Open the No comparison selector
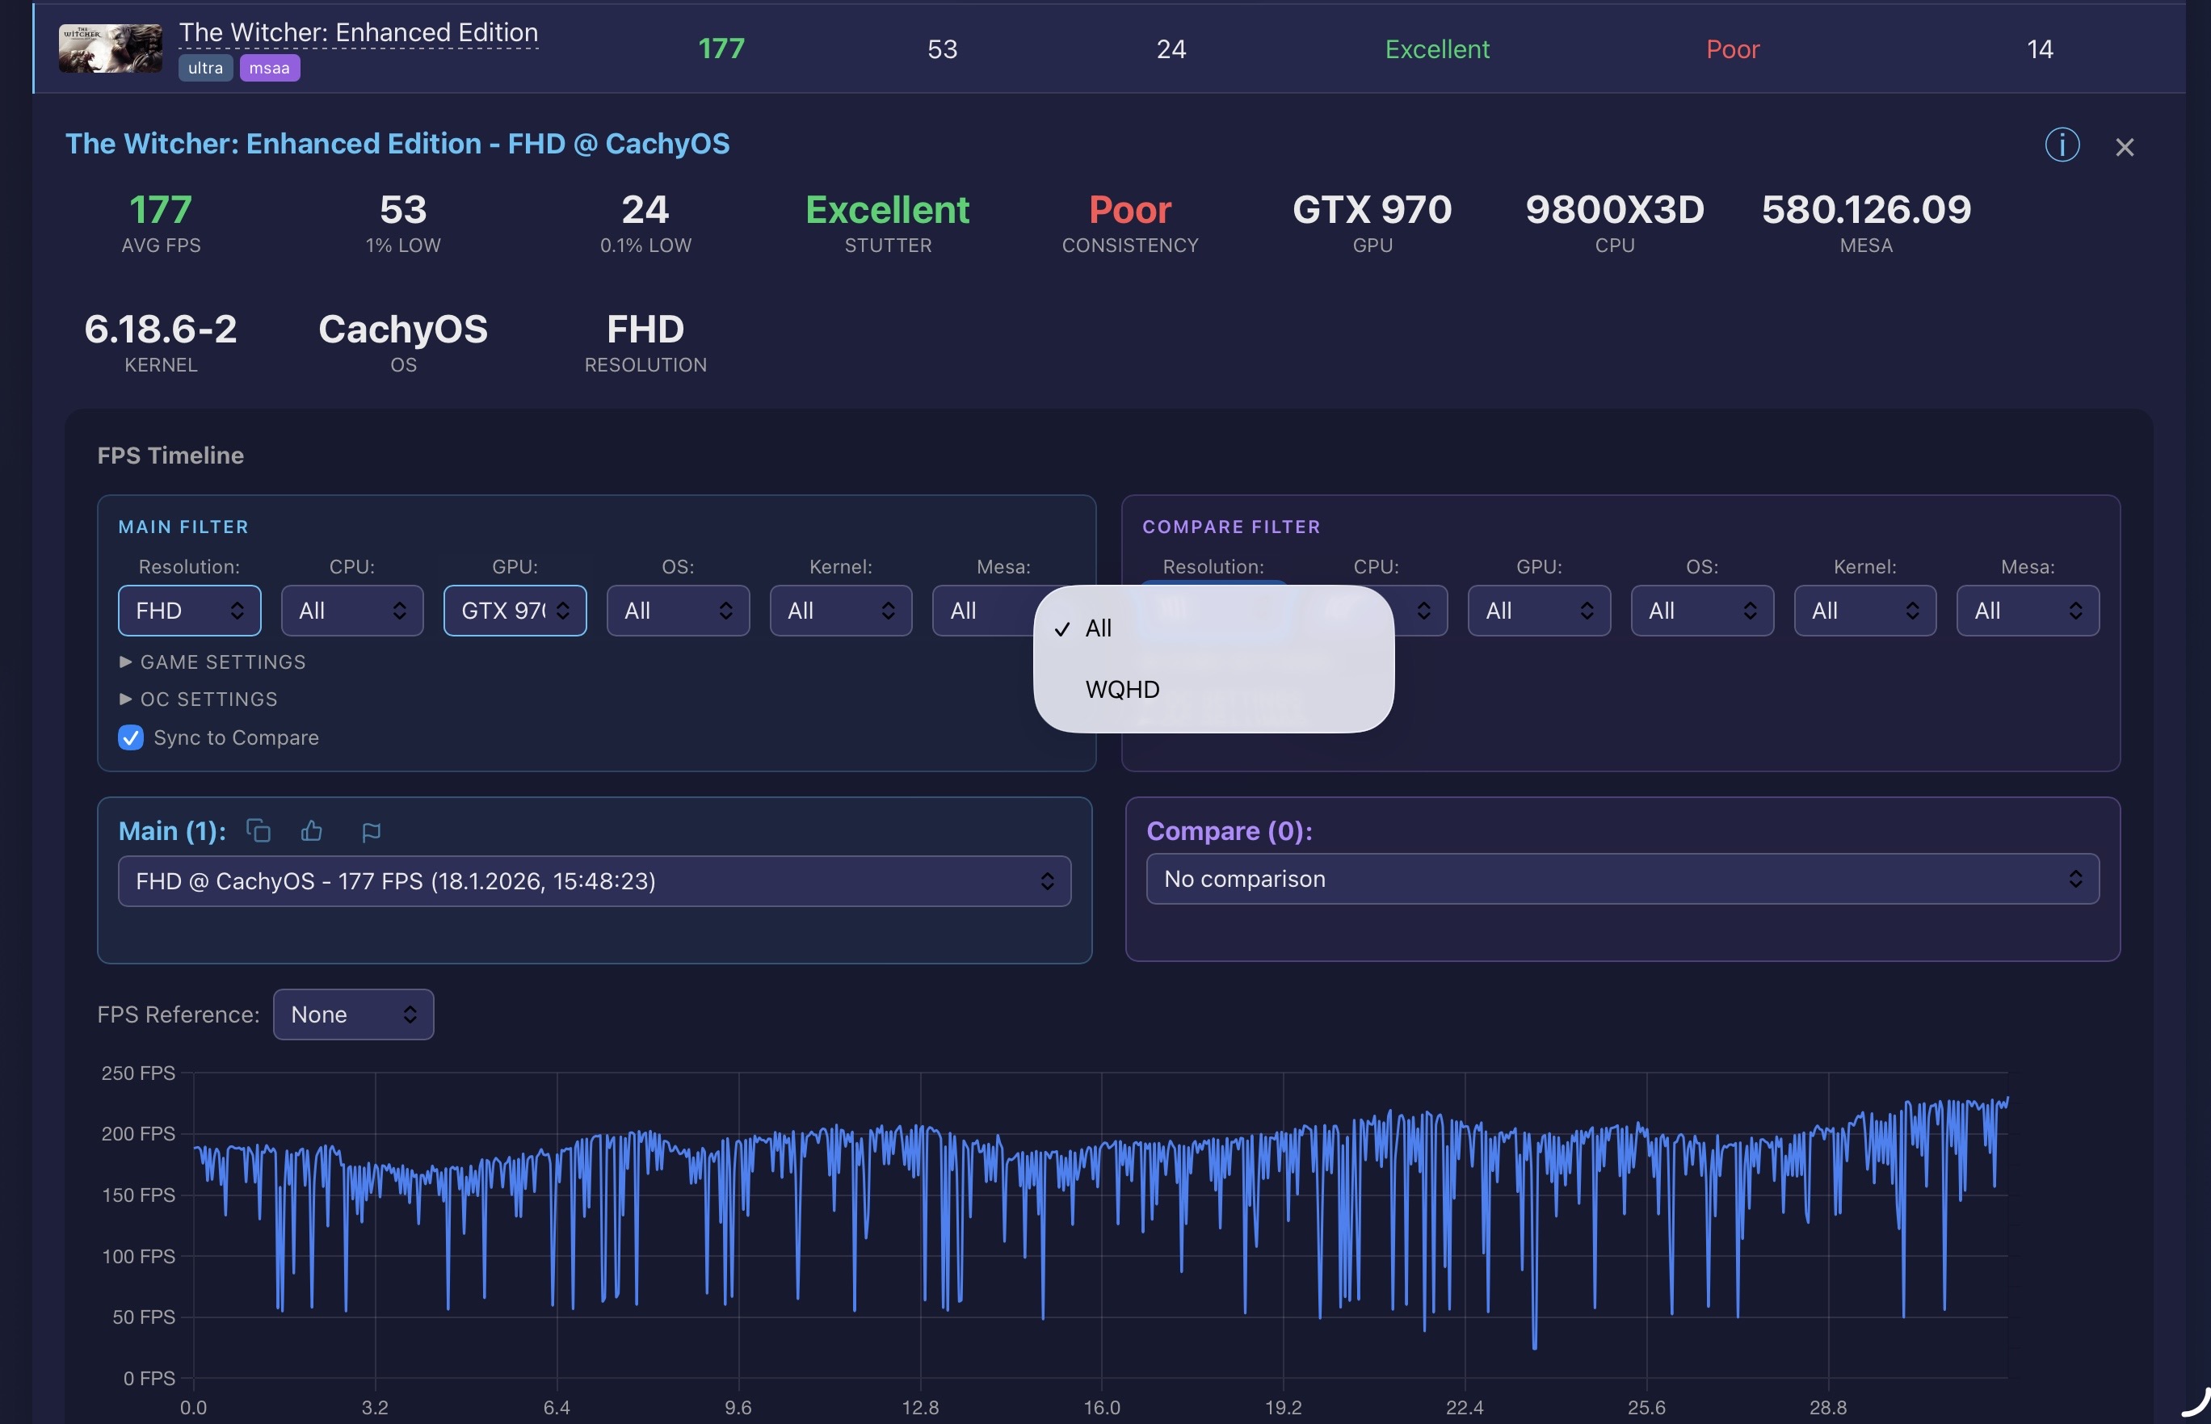Viewport: 2211px width, 1424px height. pos(1622,879)
